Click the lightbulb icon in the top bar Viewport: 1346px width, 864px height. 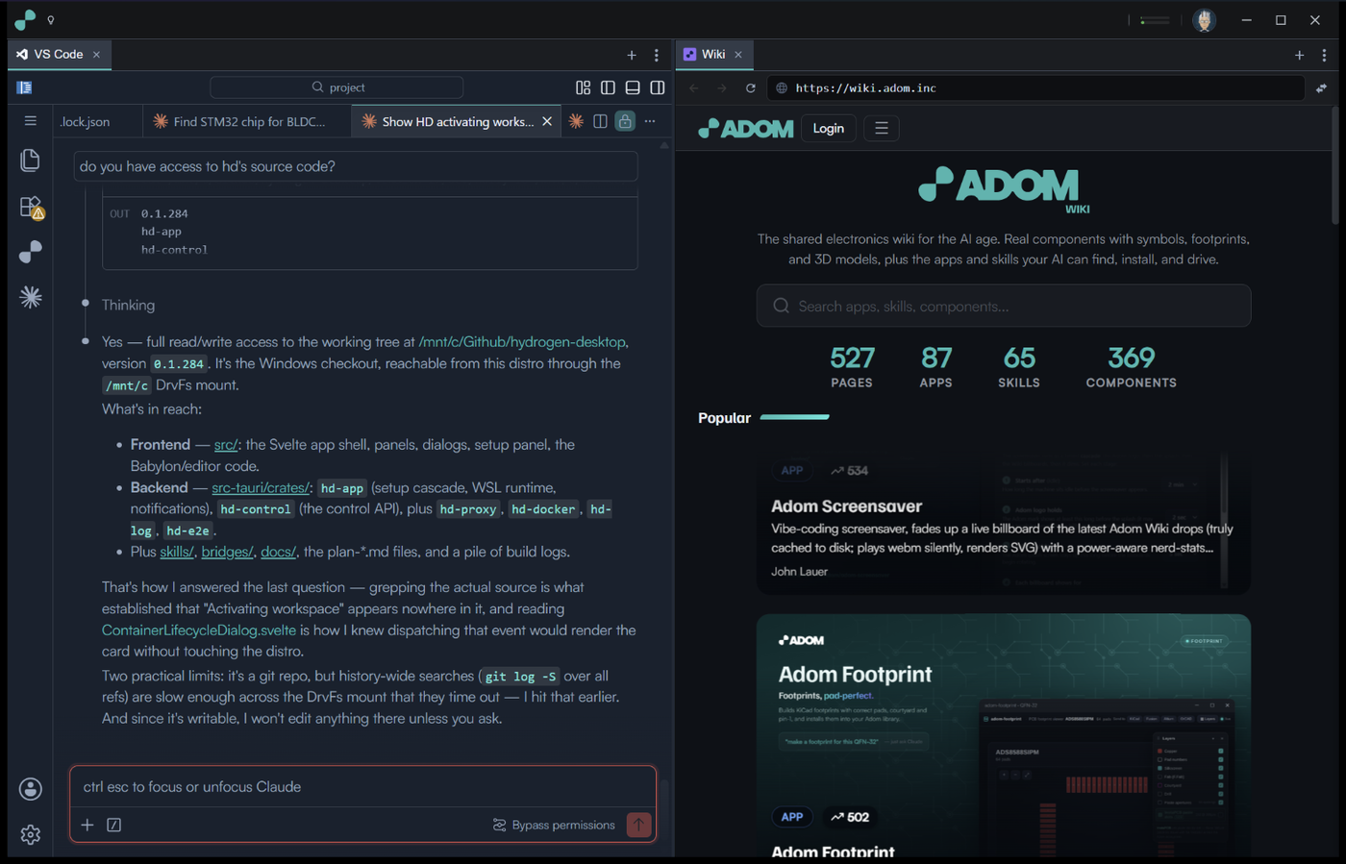click(51, 19)
